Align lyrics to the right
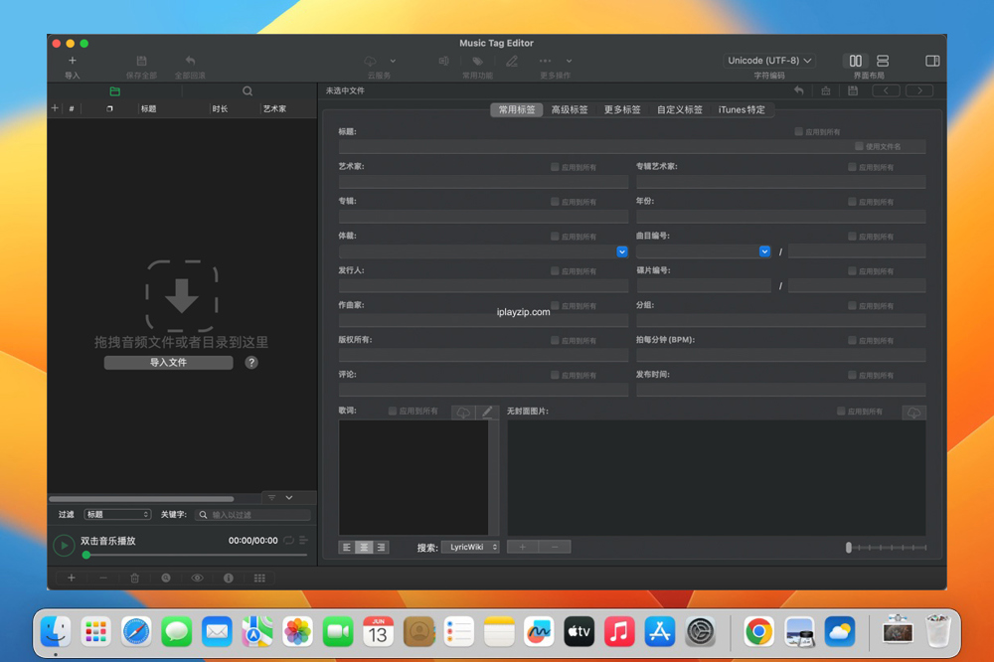The height and width of the screenshot is (662, 994). tap(381, 548)
